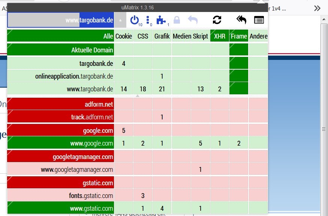Toggle the www.gstatic.com allowed domain

(61, 208)
